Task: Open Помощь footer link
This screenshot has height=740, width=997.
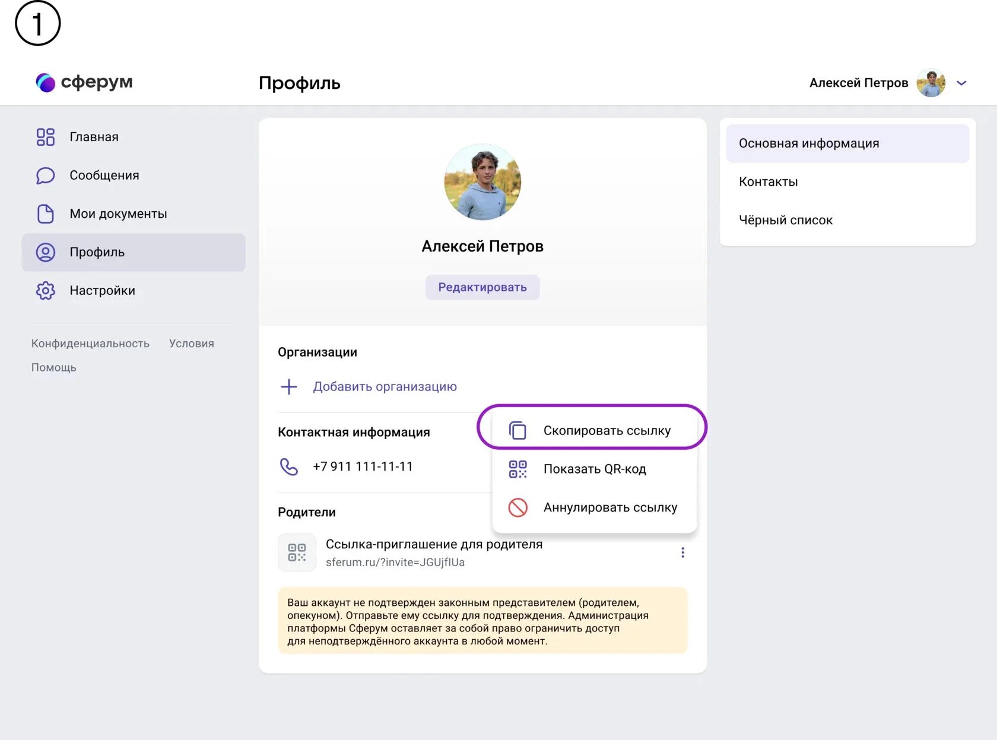Action: click(53, 367)
